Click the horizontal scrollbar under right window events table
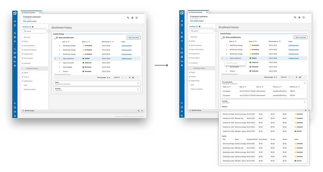Viewport: 323px width, 172px height. (229, 74)
